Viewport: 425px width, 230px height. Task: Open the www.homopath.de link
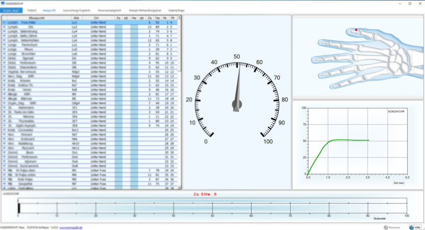click(x=71, y=228)
